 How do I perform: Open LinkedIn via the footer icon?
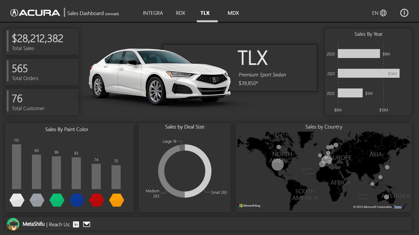click(76, 224)
